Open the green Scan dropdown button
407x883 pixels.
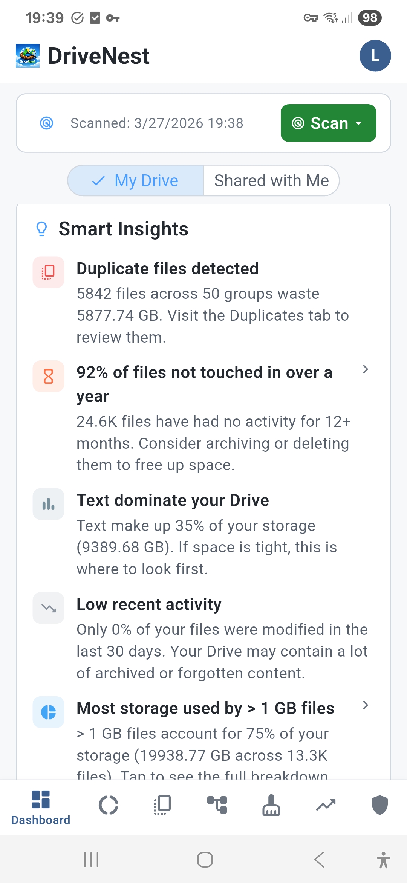click(x=328, y=123)
